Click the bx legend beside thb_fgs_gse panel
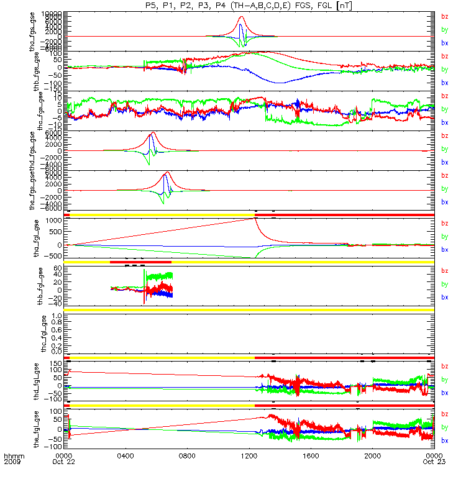Image resolution: width=466 pixels, height=497 pixels. [x=445, y=83]
